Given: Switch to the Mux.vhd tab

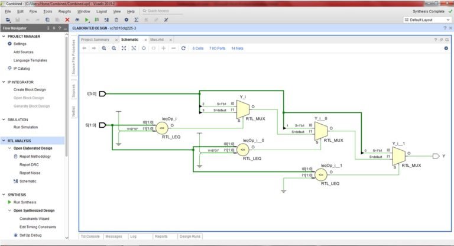Looking at the screenshot, I should coord(157,40).
